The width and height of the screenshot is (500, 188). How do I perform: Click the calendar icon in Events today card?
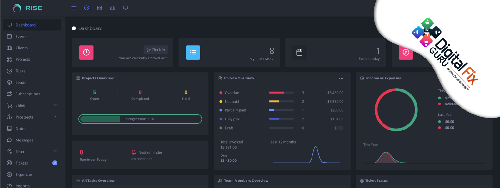tap(299, 53)
